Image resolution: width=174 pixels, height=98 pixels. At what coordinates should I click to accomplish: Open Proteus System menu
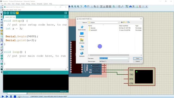pos(46,4)
